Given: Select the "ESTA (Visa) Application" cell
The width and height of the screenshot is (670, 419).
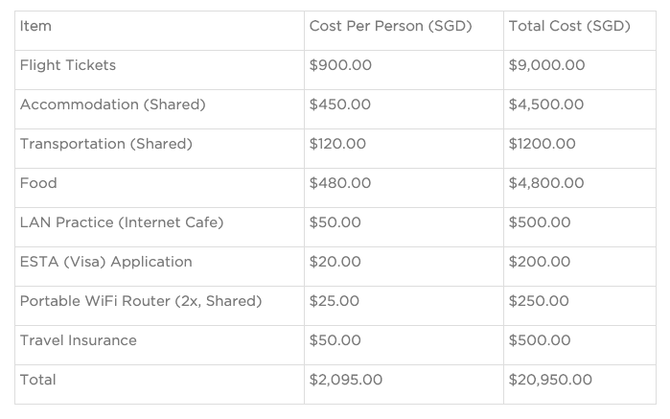Looking at the screenshot, I should pyautogui.click(x=106, y=262).
